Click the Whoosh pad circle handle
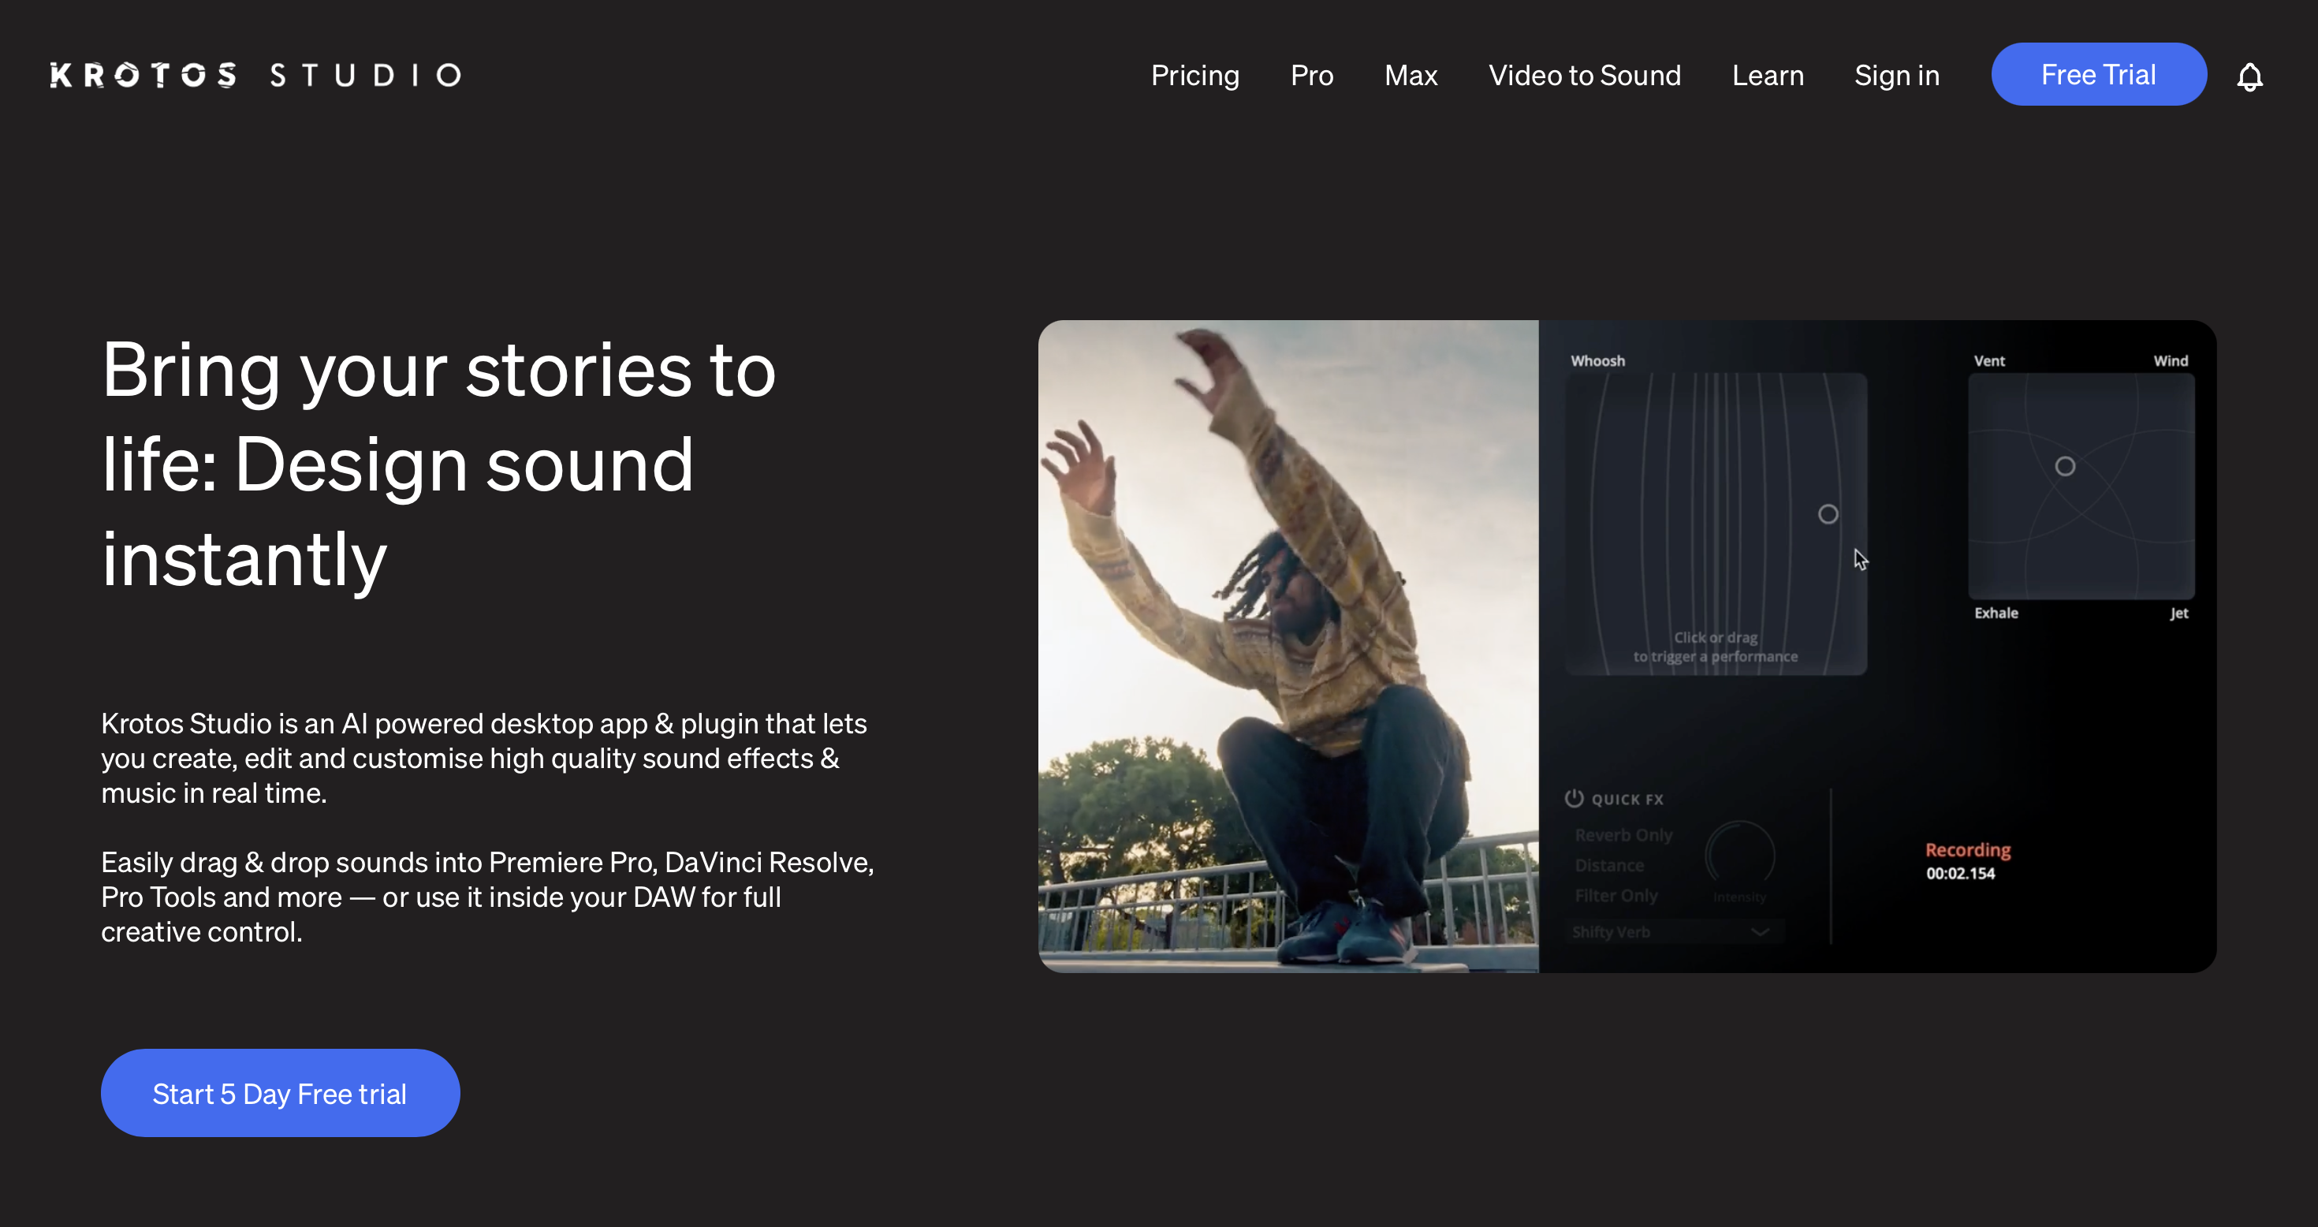2318x1227 pixels. [x=1828, y=514]
